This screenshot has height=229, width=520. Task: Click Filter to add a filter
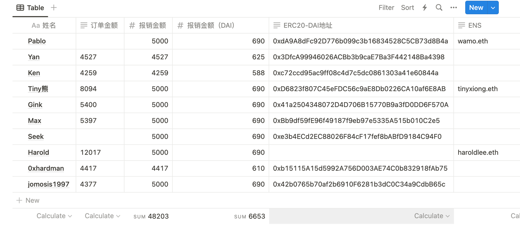coord(386,7)
